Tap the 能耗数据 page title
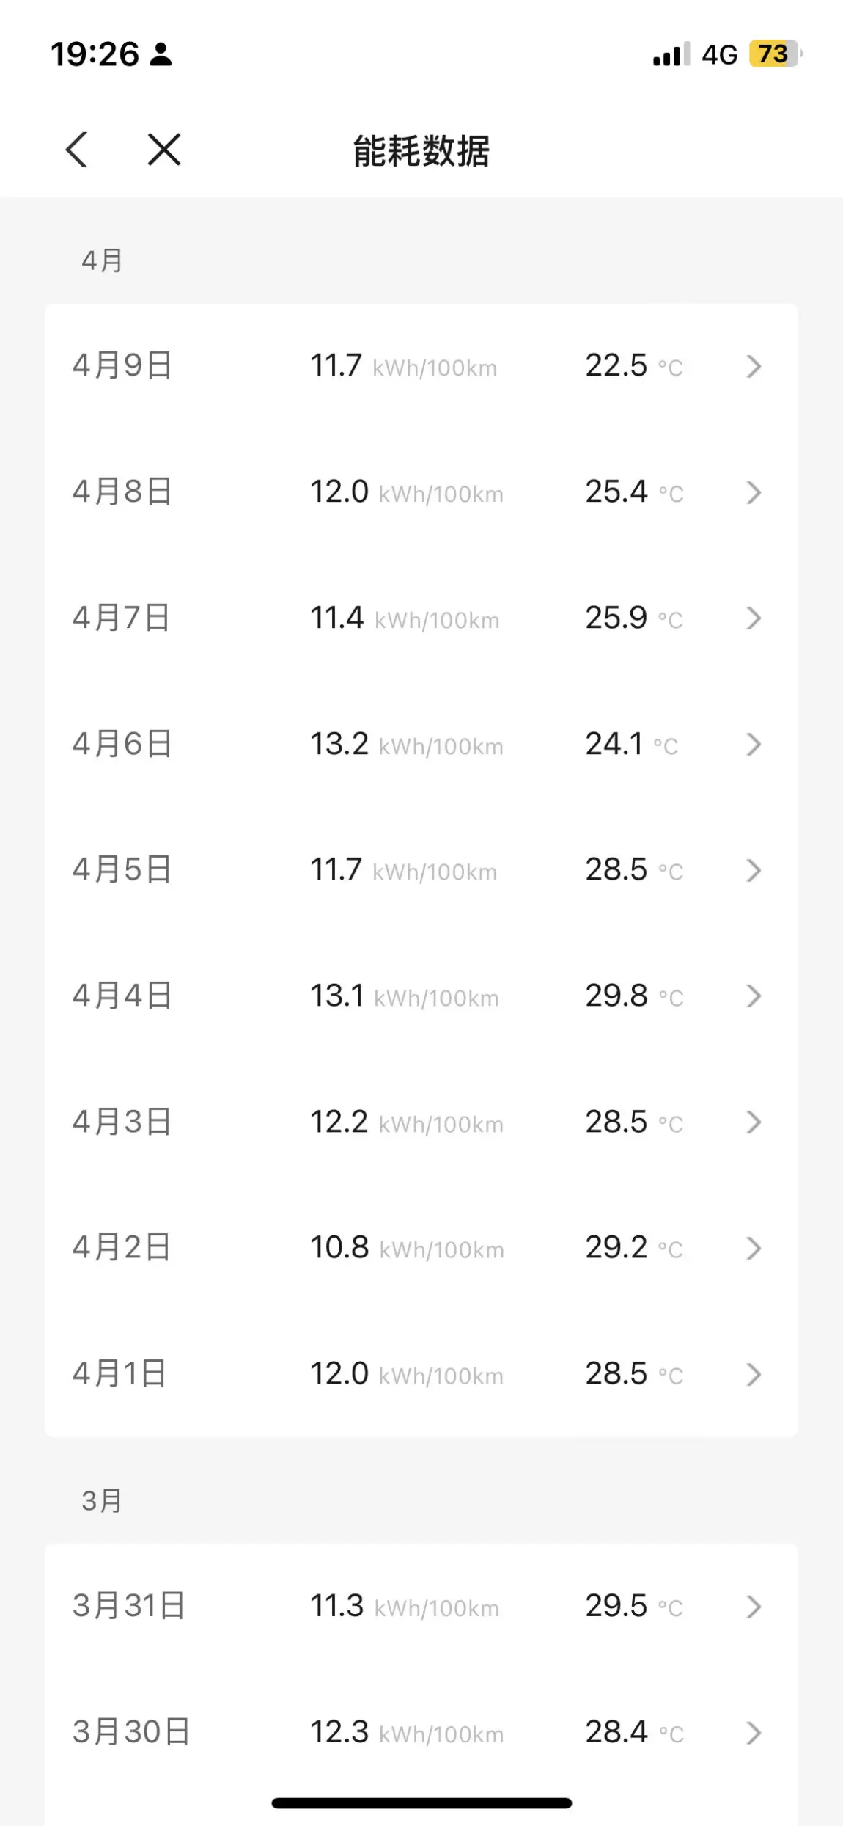 tap(421, 151)
